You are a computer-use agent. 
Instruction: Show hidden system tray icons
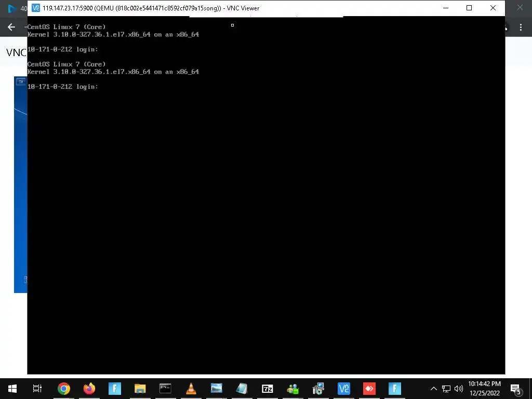click(x=434, y=389)
